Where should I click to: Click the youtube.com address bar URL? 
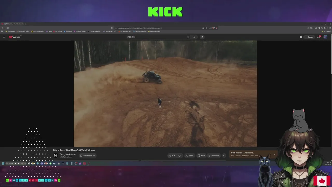[x=140, y=28]
